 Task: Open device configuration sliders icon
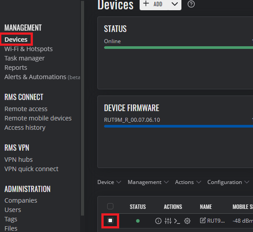(168, 221)
